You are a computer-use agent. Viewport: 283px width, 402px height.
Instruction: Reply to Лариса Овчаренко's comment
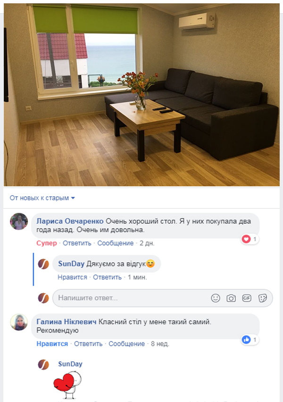[x=77, y=243]
